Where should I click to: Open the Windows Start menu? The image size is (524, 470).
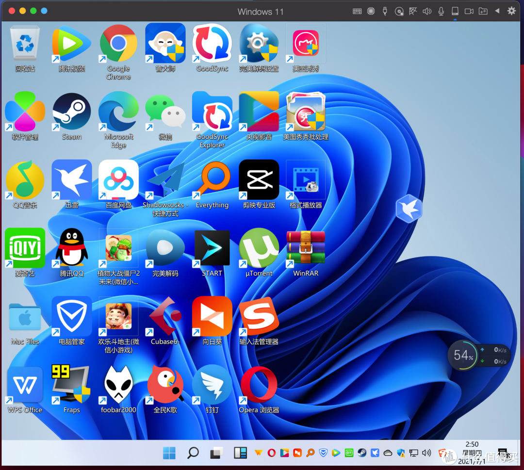[x=169, y=453]
